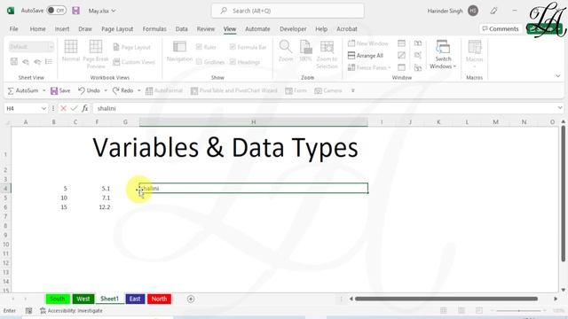The image size is (568, 319).
Task: Expand the Undo history dropdown
Action: (x=106, y=90)
